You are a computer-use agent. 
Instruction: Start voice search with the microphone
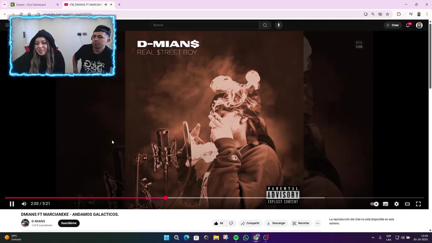click(278, 25)
